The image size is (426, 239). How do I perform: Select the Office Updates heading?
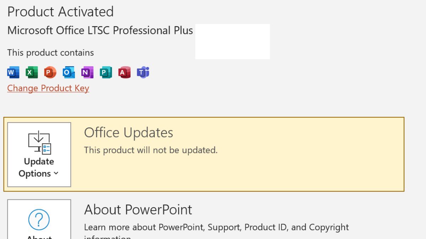(129, 133)
